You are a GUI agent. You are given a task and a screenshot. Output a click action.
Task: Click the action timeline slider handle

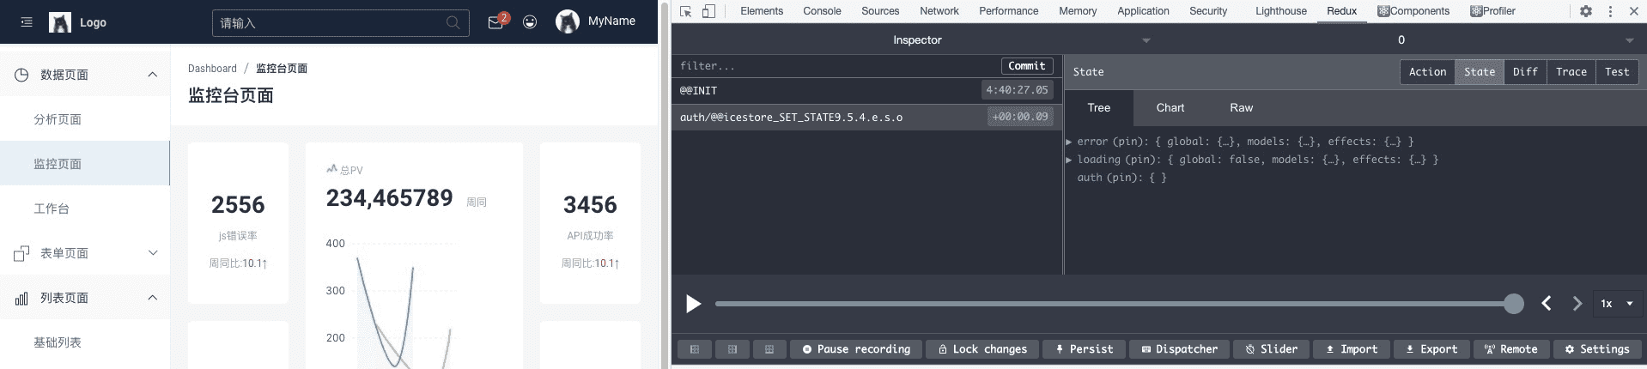pos(1514,304)
